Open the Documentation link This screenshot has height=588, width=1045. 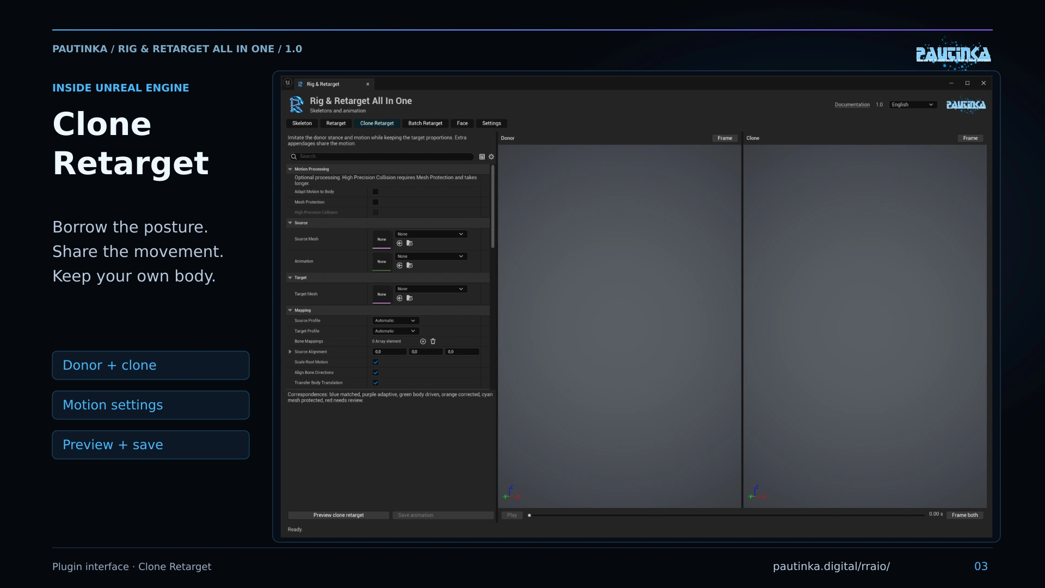(852, 105)
